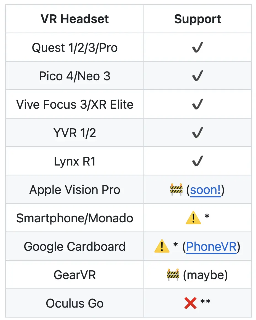This screenshot has width=256, height=320.
Task: Click warning triangle in Smartphone/Monado row
Action: tap(193, 218)
